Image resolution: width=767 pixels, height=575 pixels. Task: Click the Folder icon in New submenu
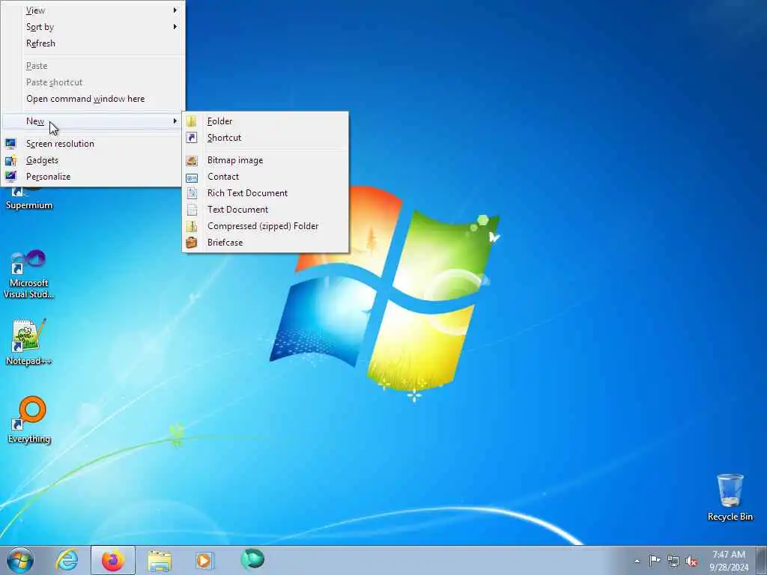[192, 121]
